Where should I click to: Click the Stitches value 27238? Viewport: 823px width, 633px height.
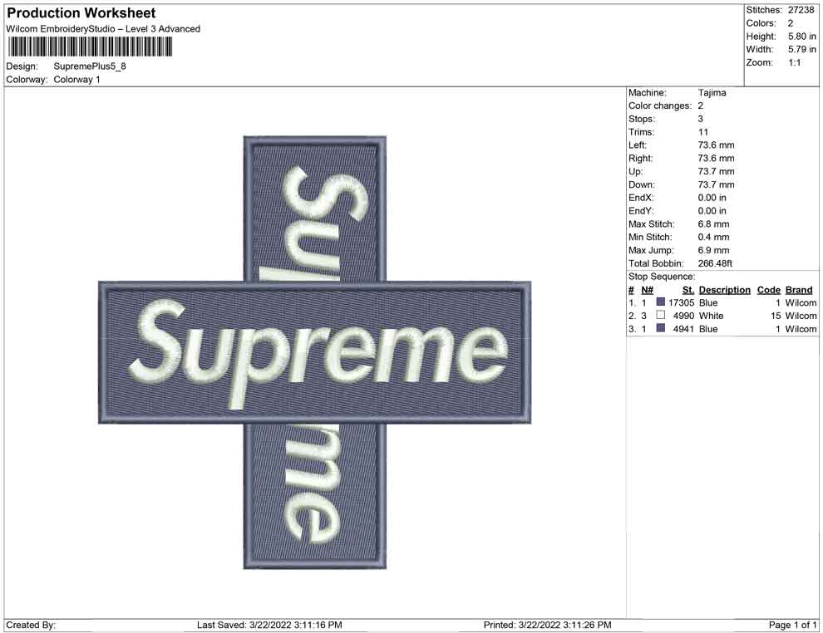click(x=801, y=10)
